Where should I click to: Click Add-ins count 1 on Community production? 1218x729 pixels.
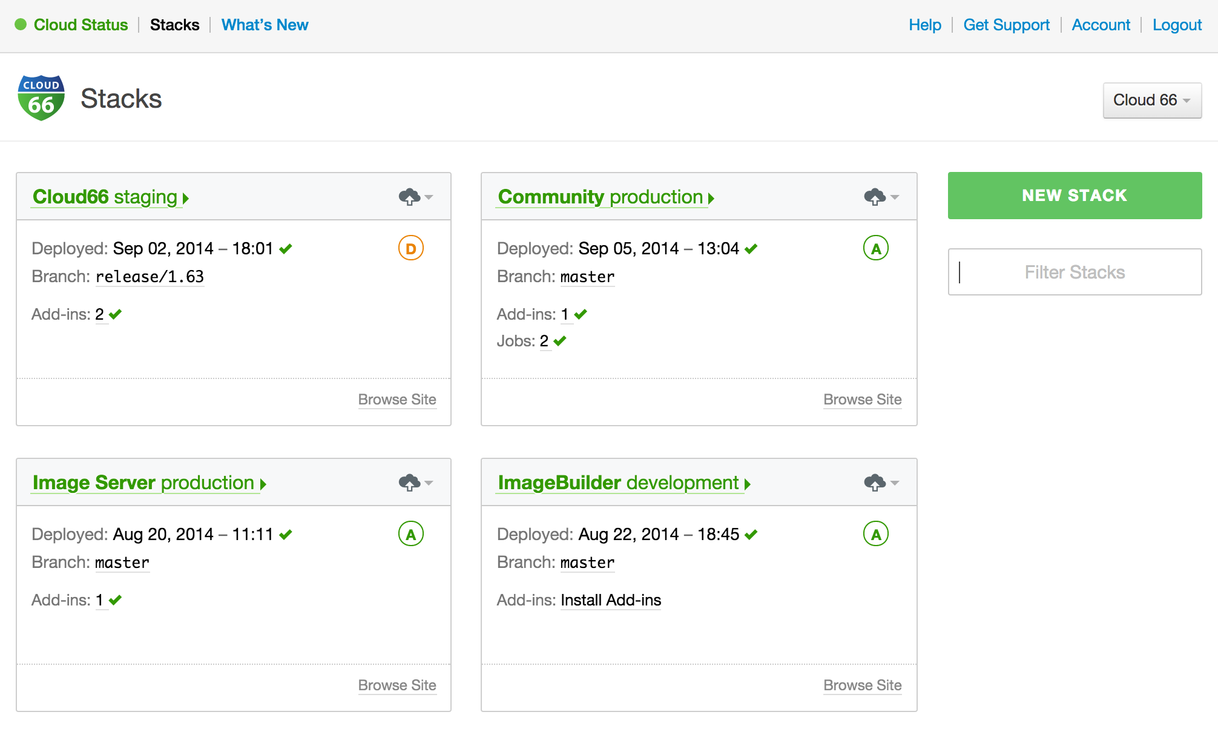pyautogui.click(x=565, y=314)
